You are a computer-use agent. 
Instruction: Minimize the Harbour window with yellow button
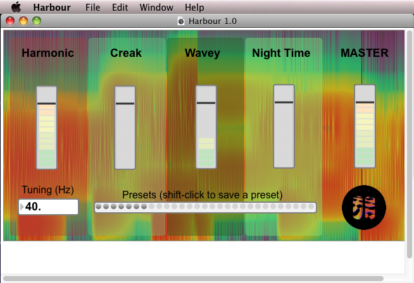point(23,21)
